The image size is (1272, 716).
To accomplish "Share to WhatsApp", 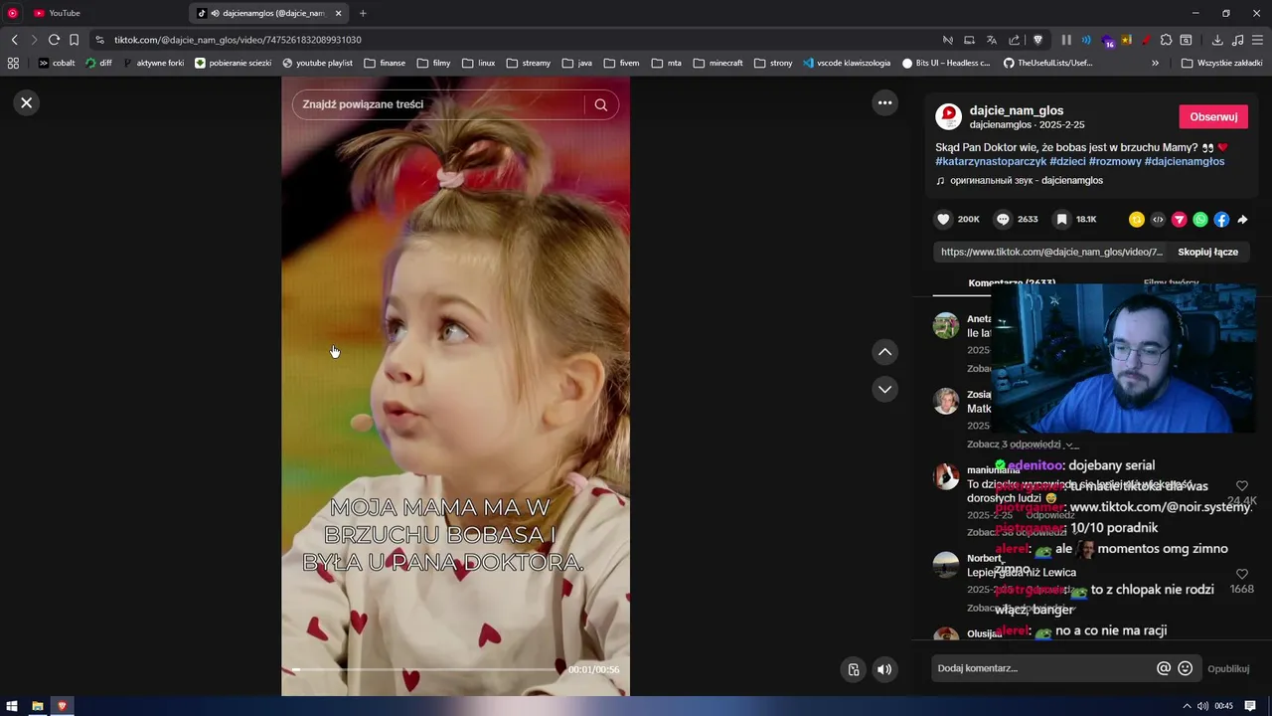I will click(1200, 220).
